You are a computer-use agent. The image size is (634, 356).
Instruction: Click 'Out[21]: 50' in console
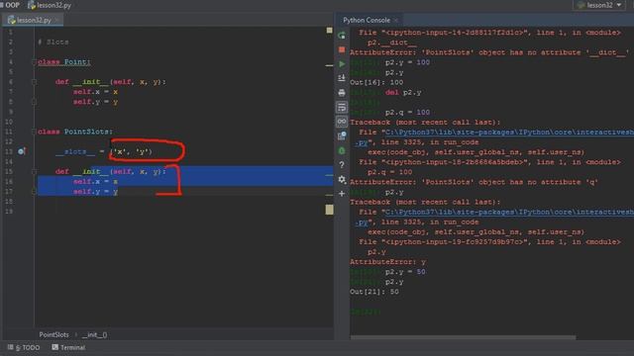tap(374, 292)
